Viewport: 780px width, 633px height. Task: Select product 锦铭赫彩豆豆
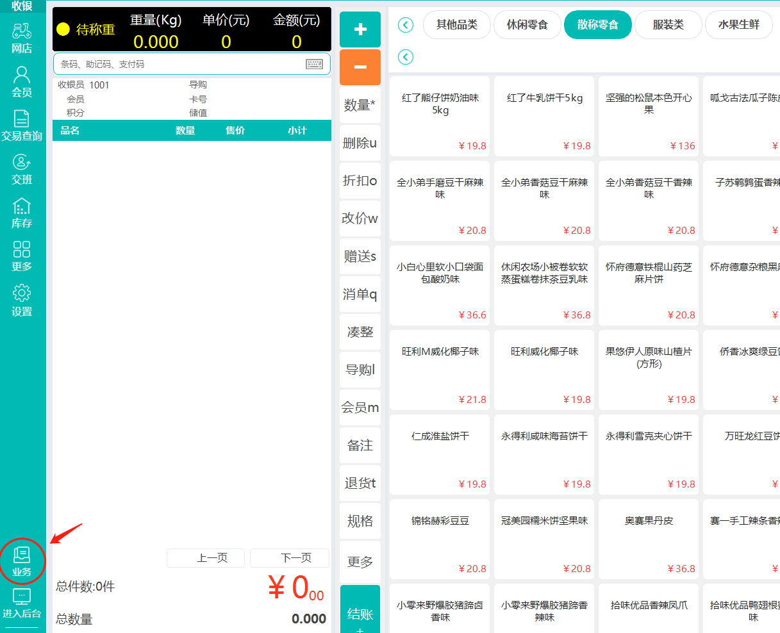[x=440, y=539]
